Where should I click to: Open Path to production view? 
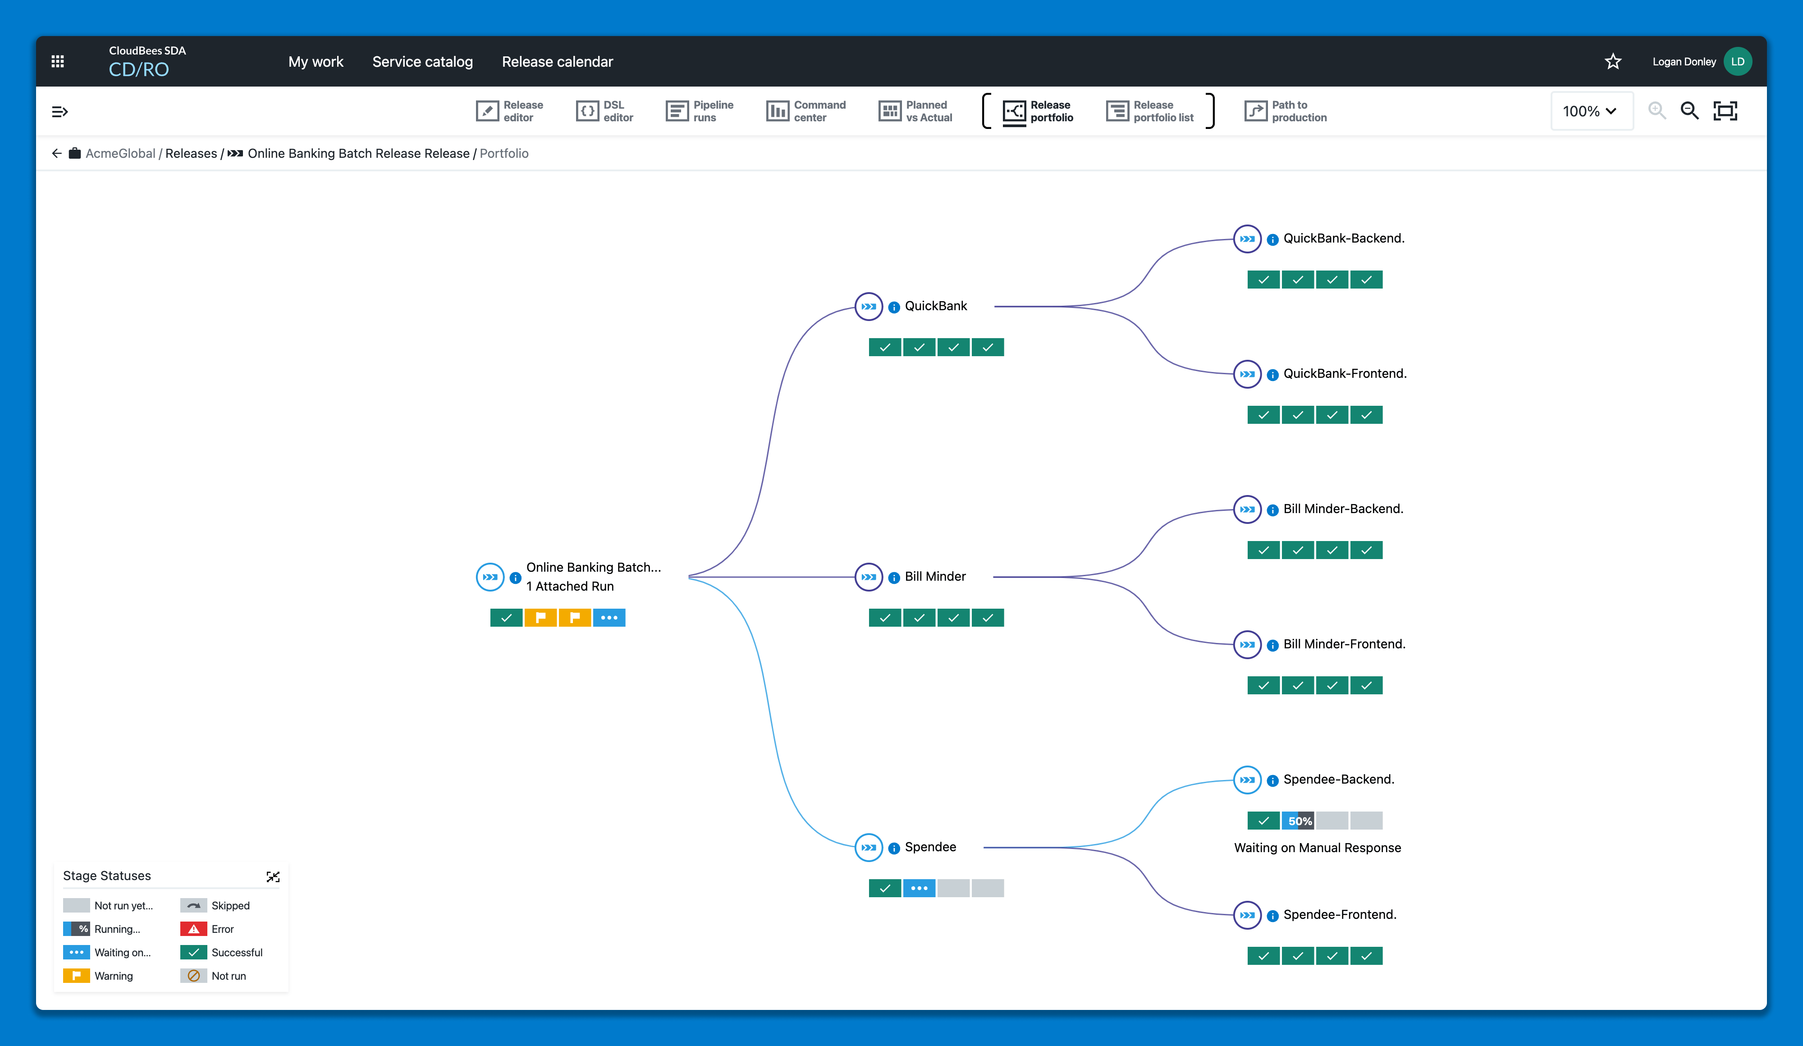click(x=1285, y=111)
